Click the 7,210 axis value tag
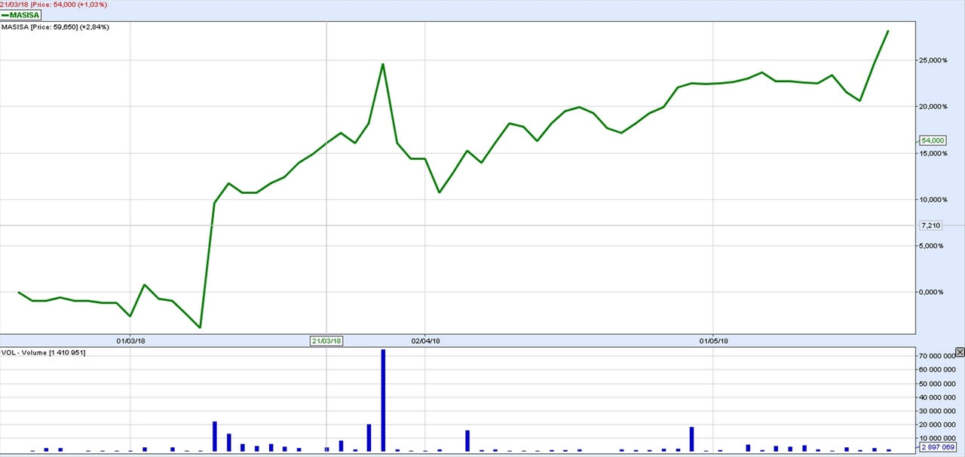The image size is (965, 457). click(x=931, y=225)
